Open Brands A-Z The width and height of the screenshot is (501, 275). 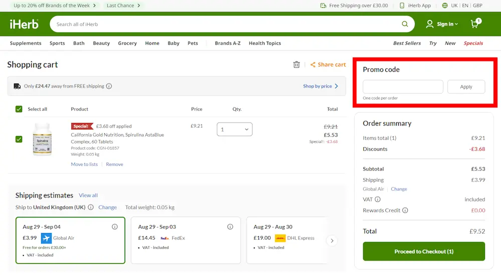pyautogui.click(x=227, y=43)
